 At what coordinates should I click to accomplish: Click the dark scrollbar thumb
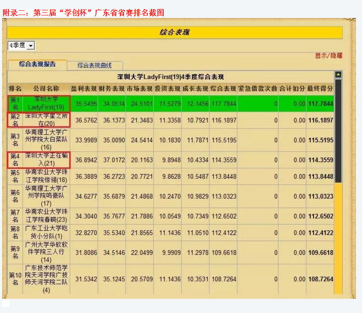[x=338, y=131]
